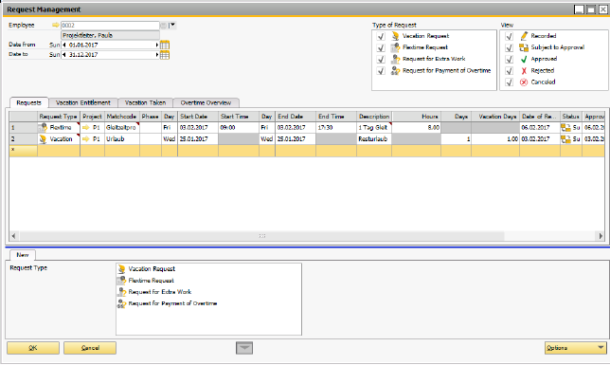Click the green Approved checkmark icon
The image size is (610, 365).
pyautogui.click(x=524, y=59)
